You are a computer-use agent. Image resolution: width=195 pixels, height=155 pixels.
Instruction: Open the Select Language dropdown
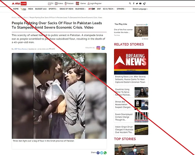(x=140, y=9)
